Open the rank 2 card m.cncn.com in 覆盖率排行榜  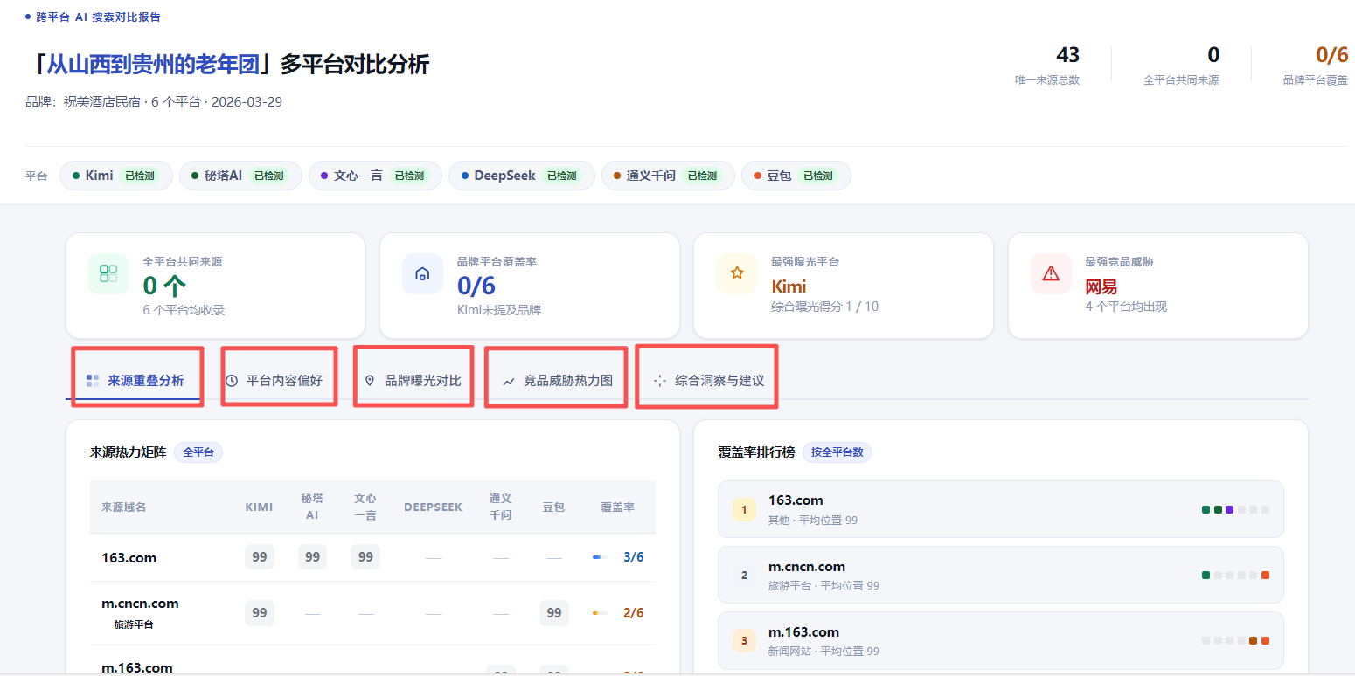[1000, 575]
